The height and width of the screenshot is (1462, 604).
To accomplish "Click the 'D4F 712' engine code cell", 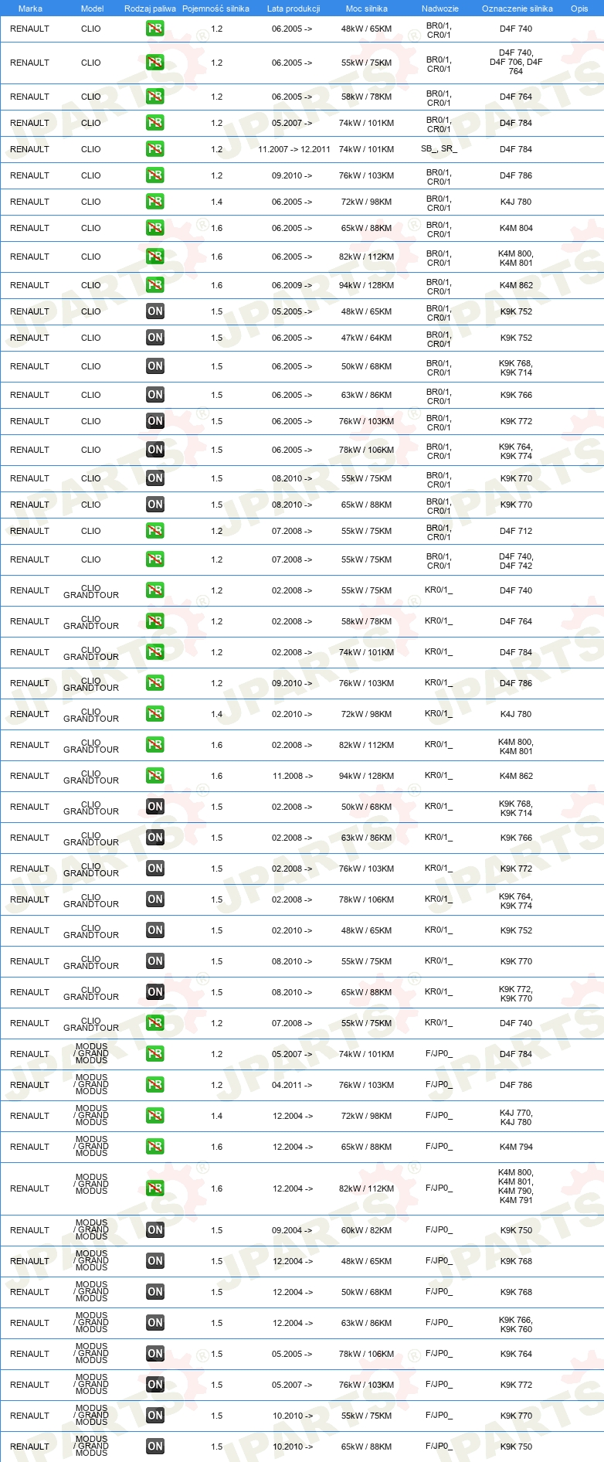I will [516, 531].
